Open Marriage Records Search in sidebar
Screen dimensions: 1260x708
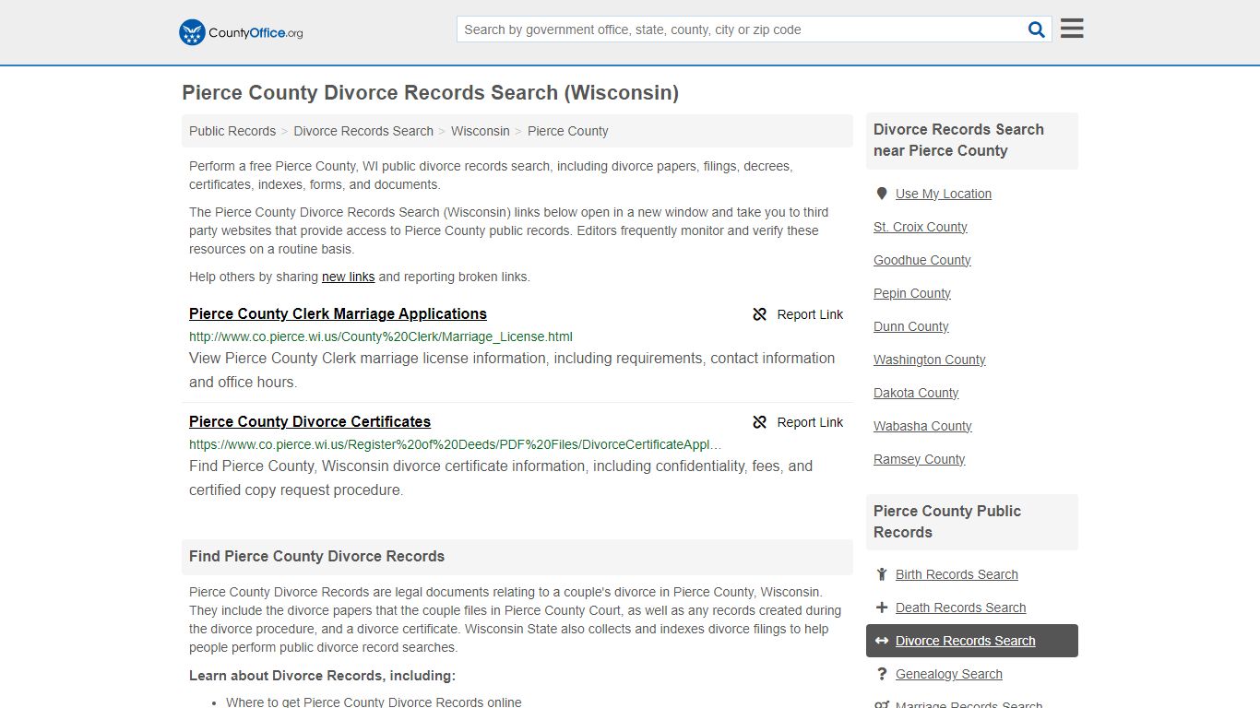[x=969, y=704]
